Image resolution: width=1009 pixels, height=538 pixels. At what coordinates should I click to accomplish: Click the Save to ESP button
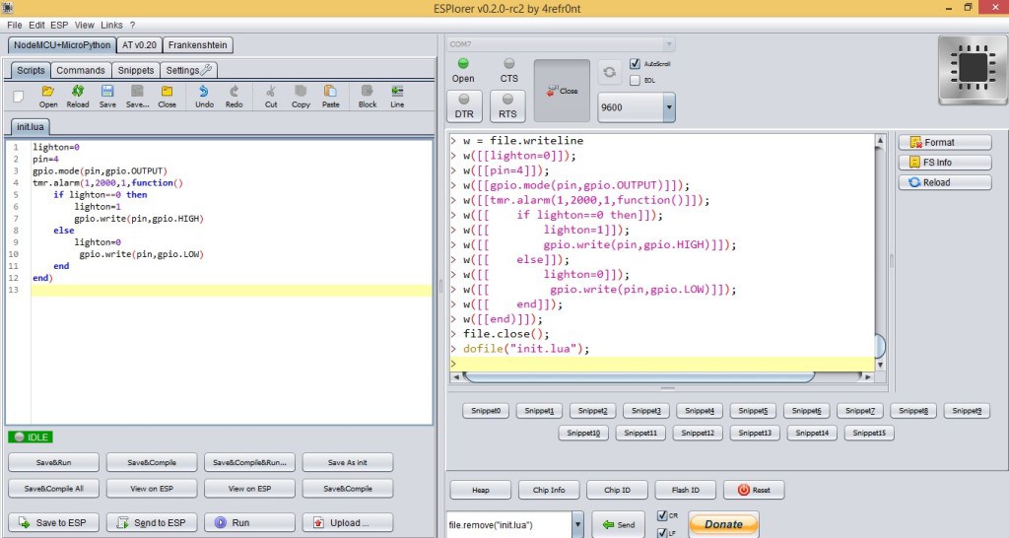53,522
